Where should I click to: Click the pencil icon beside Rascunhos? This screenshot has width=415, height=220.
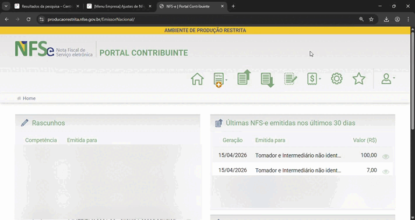24,123
